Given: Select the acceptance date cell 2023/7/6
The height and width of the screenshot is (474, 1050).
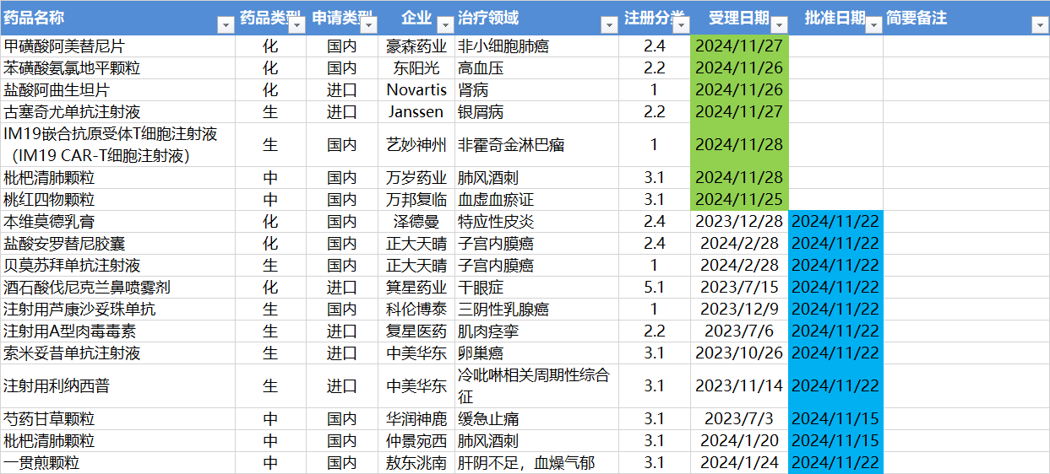Looking at the screenshot, I should [x=739, y=331].
